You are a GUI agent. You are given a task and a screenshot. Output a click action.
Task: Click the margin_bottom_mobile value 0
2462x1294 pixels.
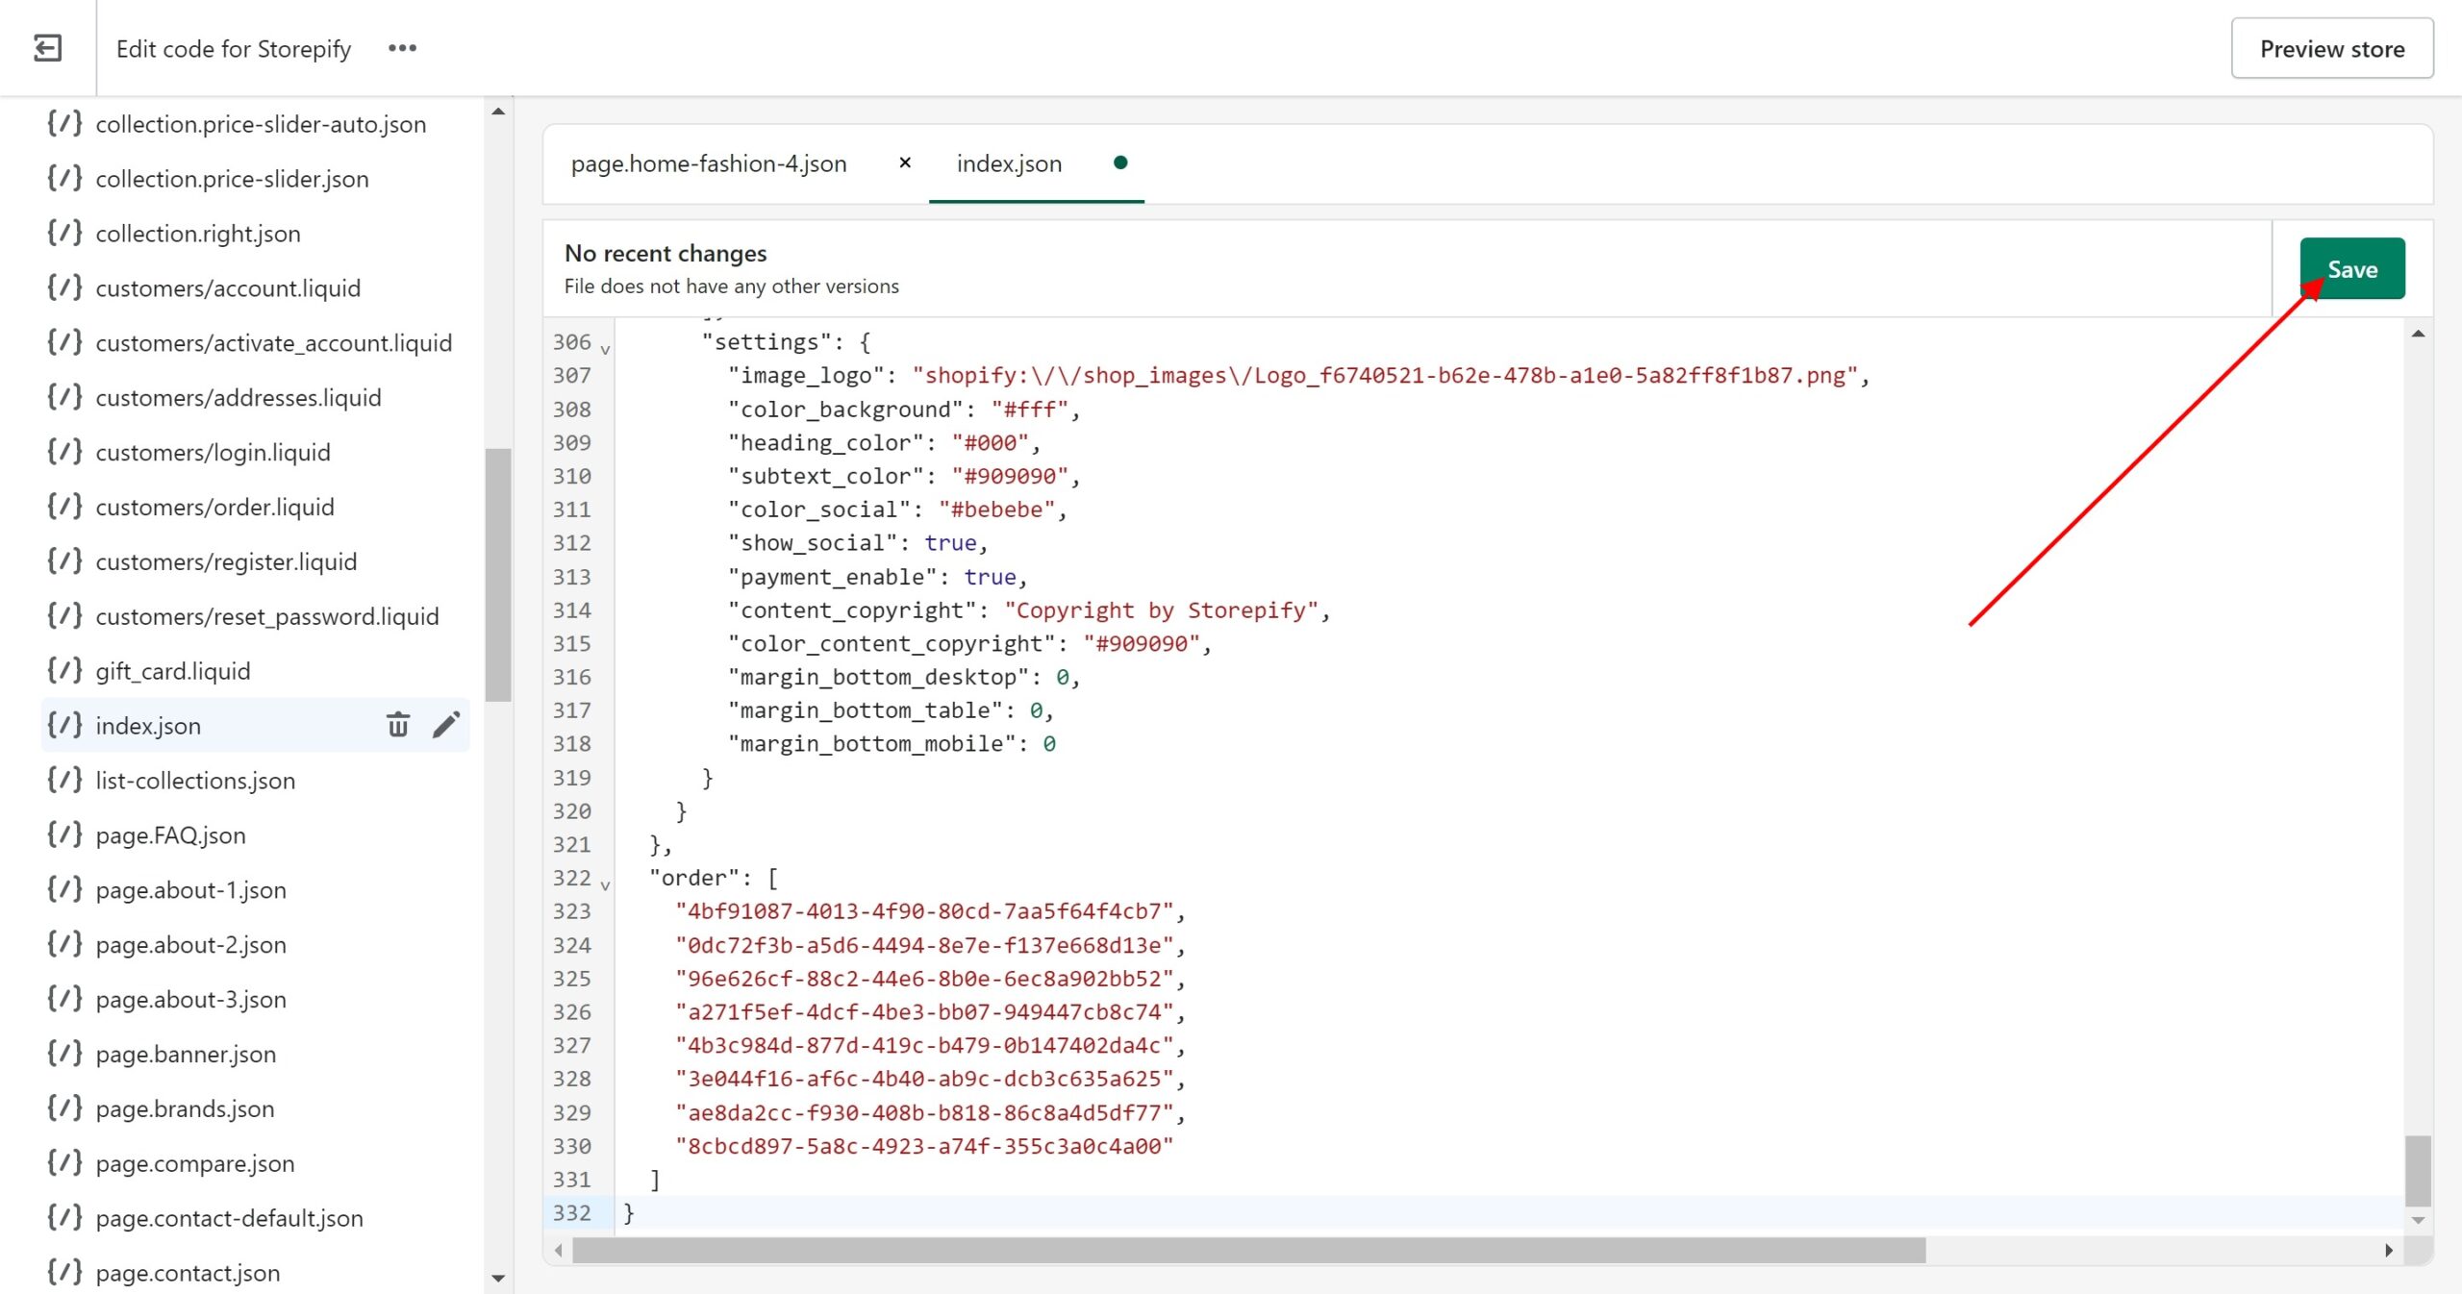tap(1049, 744)
